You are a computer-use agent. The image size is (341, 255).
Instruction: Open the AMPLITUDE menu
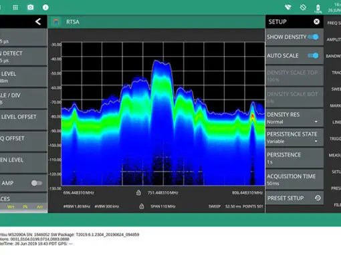tap(334, 39)
